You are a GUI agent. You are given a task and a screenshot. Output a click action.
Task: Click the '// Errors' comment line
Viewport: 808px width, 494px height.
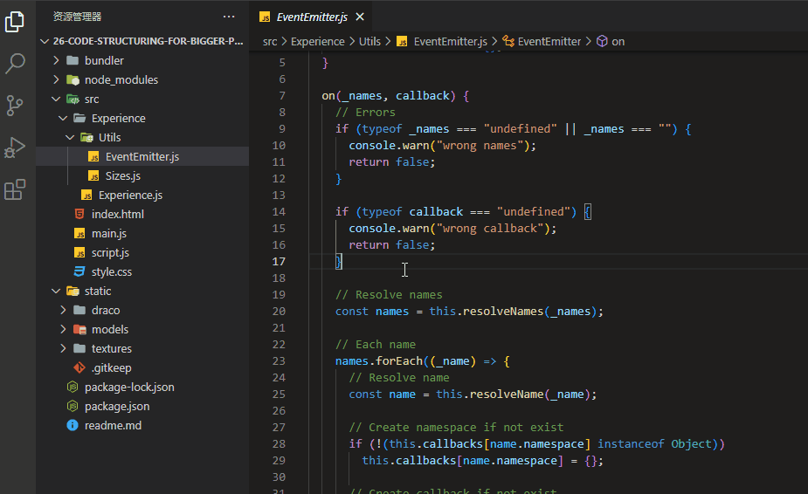[x=365, y=113]
